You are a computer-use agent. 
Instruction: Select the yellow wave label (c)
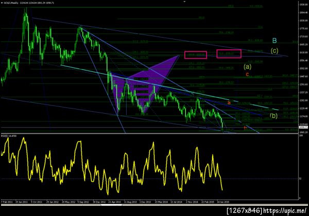(274, 51)
